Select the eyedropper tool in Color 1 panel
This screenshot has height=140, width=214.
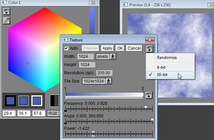(6, 21)
